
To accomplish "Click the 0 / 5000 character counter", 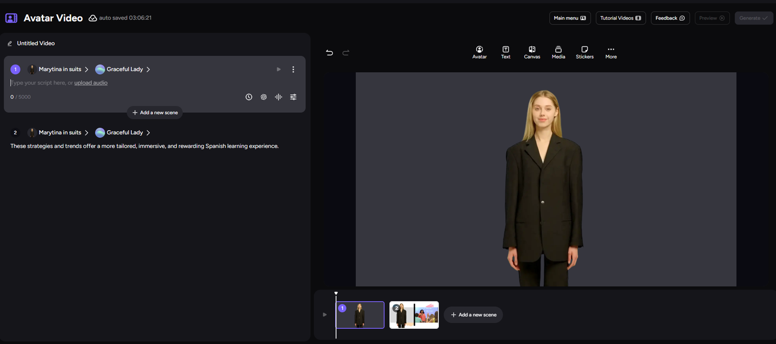I will 20,97.
